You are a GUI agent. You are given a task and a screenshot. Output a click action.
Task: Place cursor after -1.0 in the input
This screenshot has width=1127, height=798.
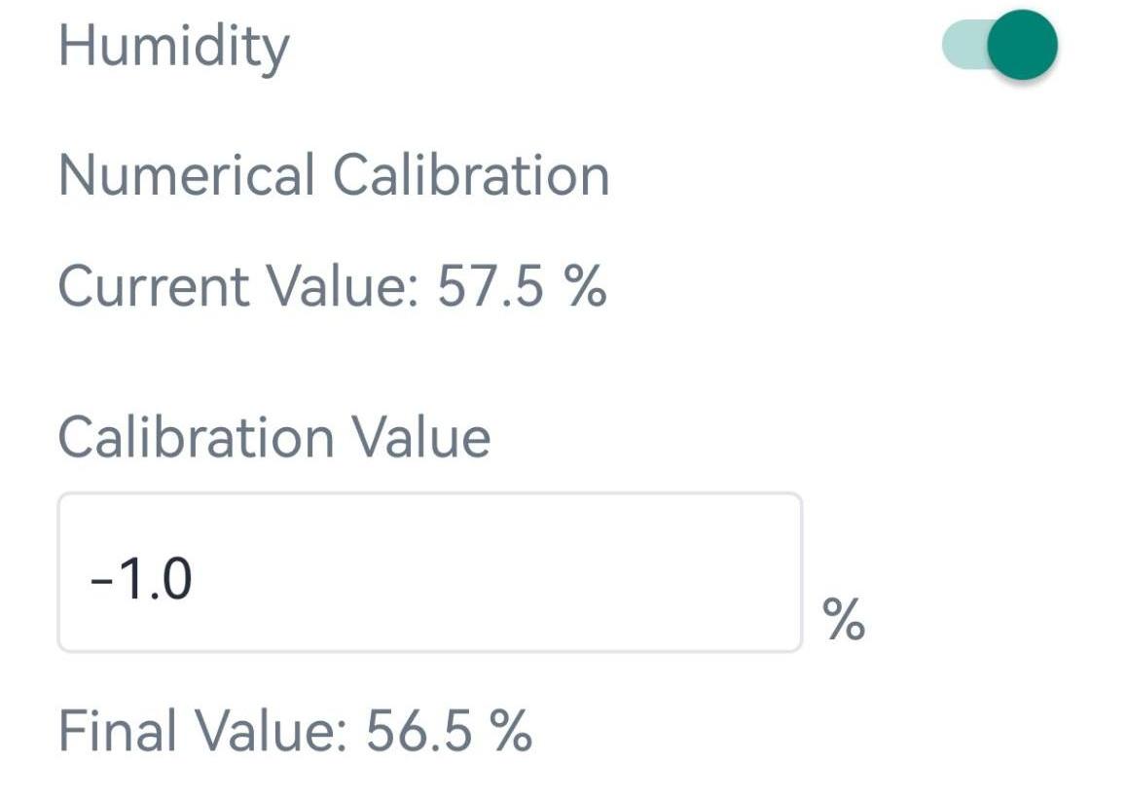coord(196,580)
